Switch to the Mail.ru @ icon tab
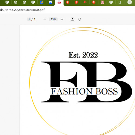 42,2
